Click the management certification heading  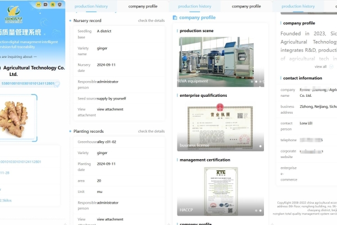point(205,160)
